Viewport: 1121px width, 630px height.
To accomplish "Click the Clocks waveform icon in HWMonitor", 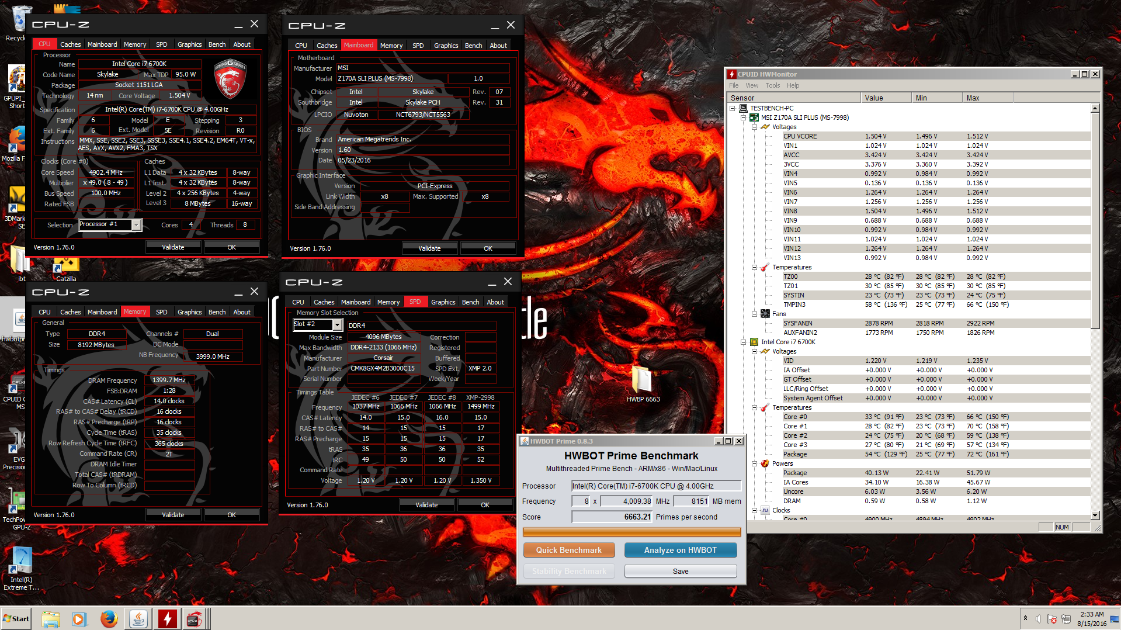I will [x=765, y=510].
